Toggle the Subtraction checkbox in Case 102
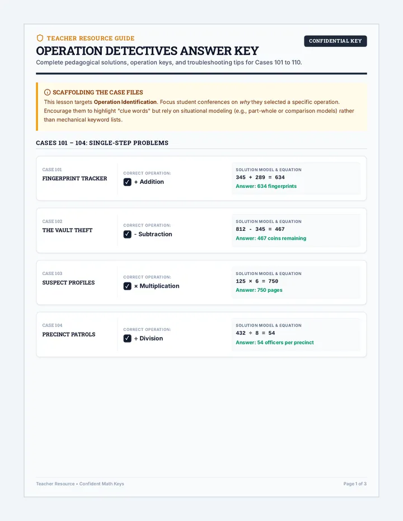 (127, 234)
